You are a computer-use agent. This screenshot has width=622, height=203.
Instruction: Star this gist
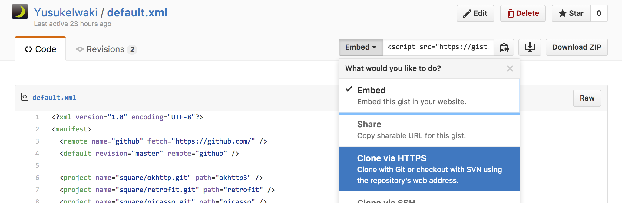[x=571, y=13]
